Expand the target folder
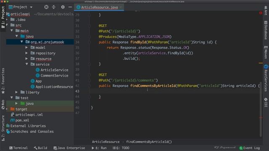Image resolution: width=269 pixels, height=151 pixels. [x=7, y=109]
